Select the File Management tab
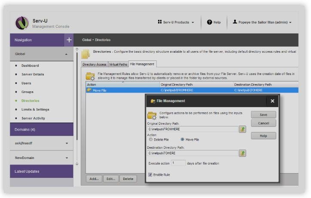Viewport: 311px width, 198px height. (x=142, y=64)
